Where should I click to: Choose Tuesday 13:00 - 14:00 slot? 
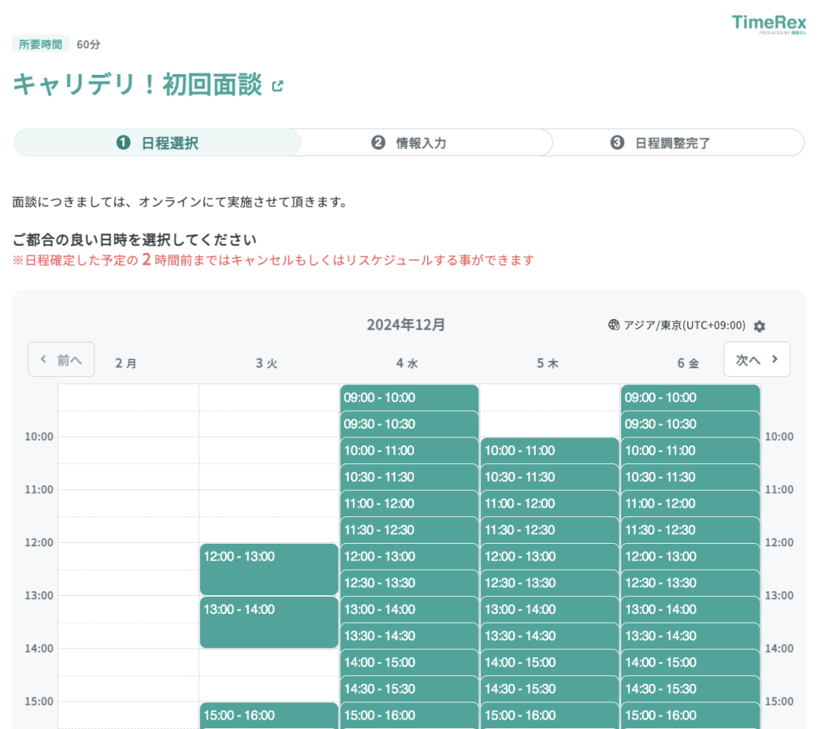coord(269,622)
